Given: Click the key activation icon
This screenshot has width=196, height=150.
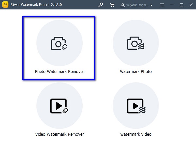Looking at the screenshot, I should click(101, 5).
